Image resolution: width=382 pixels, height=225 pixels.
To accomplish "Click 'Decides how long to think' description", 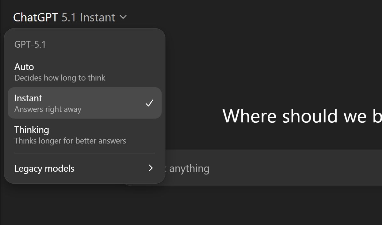I will point(60,78).
